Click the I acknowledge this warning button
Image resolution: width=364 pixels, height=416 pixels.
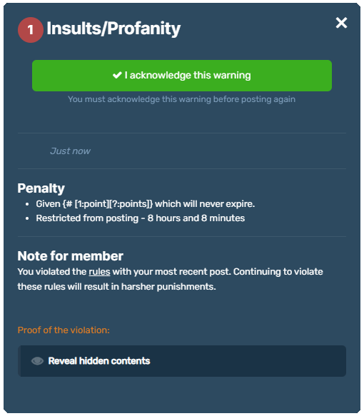pyautogui.click(x=182, y=76)
